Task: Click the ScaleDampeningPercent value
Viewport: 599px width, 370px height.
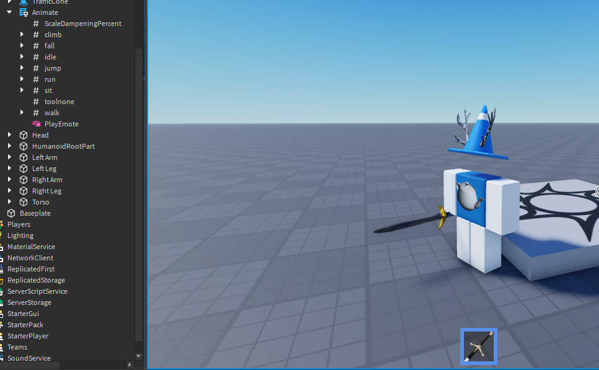Action: click(82, 23)
